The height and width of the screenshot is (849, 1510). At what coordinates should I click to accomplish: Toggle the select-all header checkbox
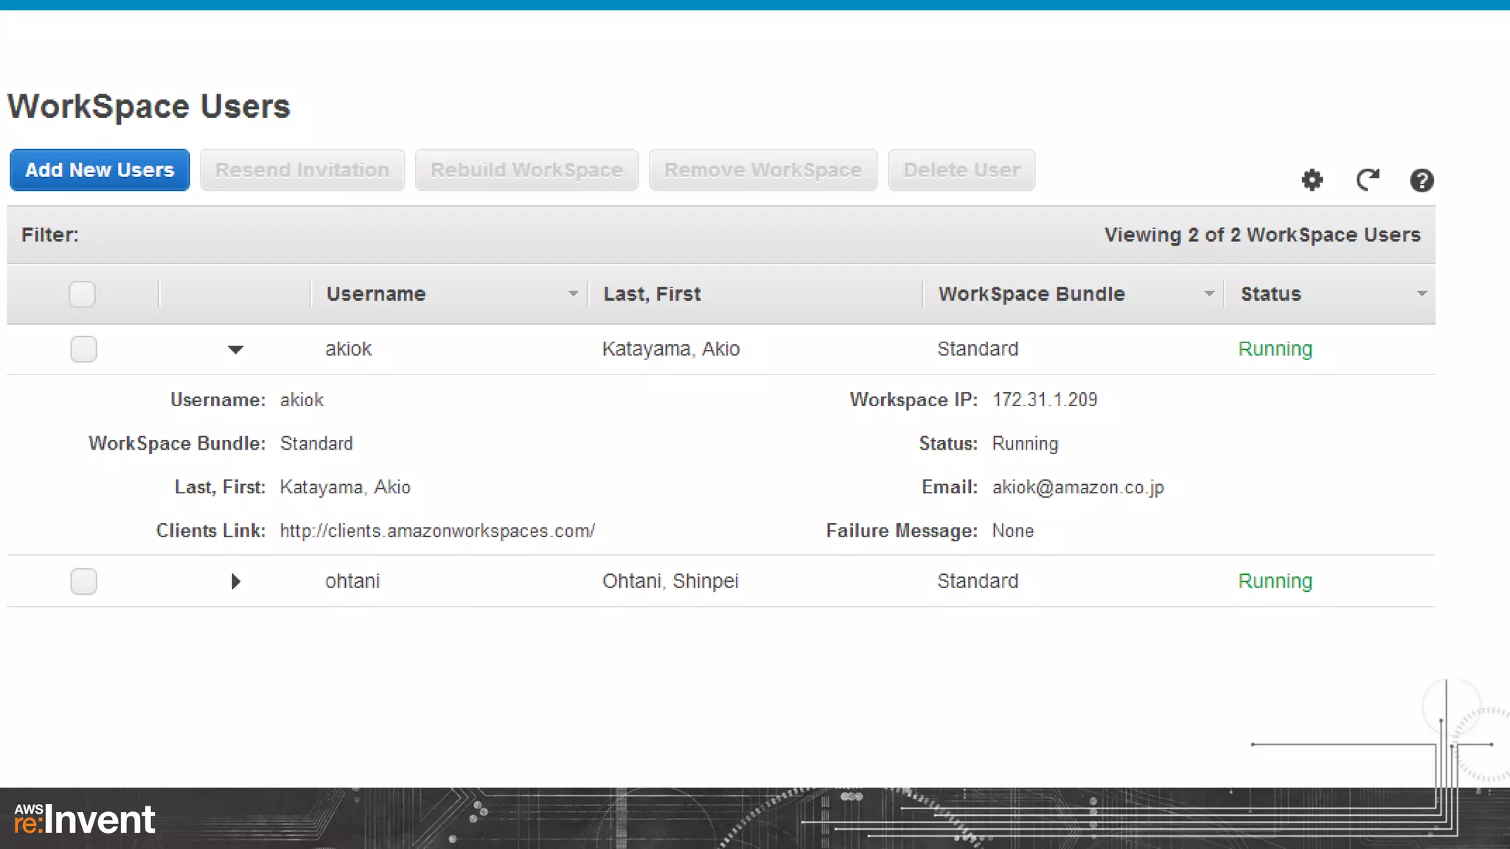point(82,294)
